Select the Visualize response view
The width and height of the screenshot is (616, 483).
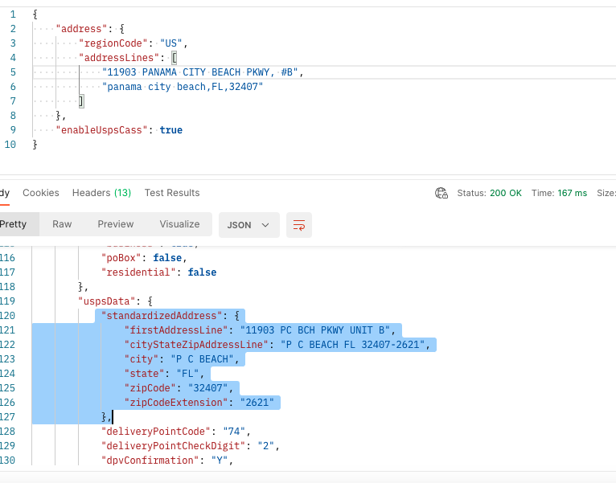pyautogui.click(x=179, y=224)
